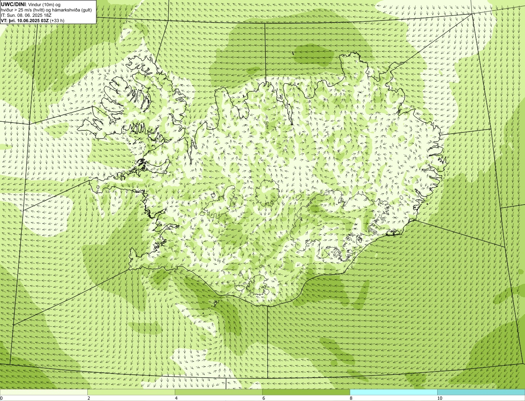Click the 'IT: Sun. 08. 06. 2025 18Z' line
The image size is (525, 401).
pos(27,15)
